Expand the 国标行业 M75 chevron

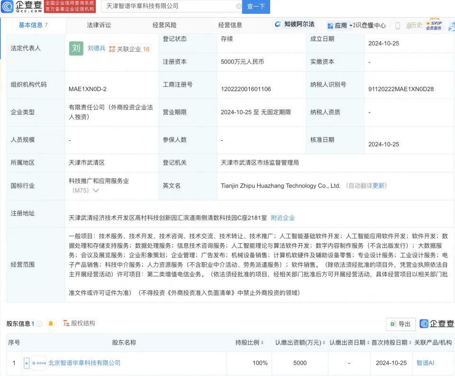pyautogui.click(x=95, y=191)
